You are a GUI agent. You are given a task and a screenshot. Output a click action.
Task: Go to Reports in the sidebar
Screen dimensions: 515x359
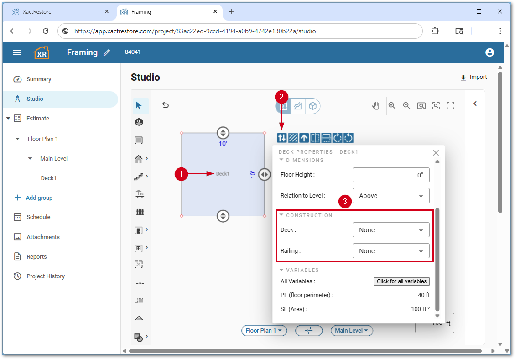[x=36, y=257]
